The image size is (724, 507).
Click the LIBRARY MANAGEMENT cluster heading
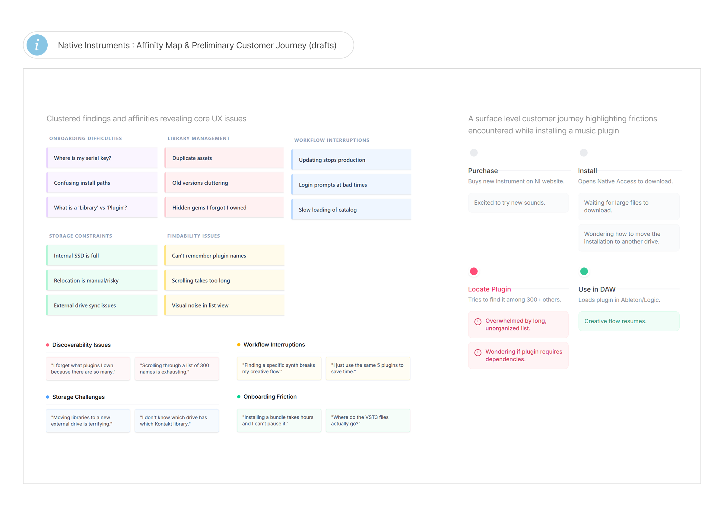click(199, 139)
